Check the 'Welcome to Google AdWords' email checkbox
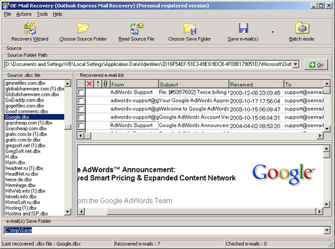Image resolution: width=335 pixels, height=249 pixels. pyautogui.click(x=81, y=109)
